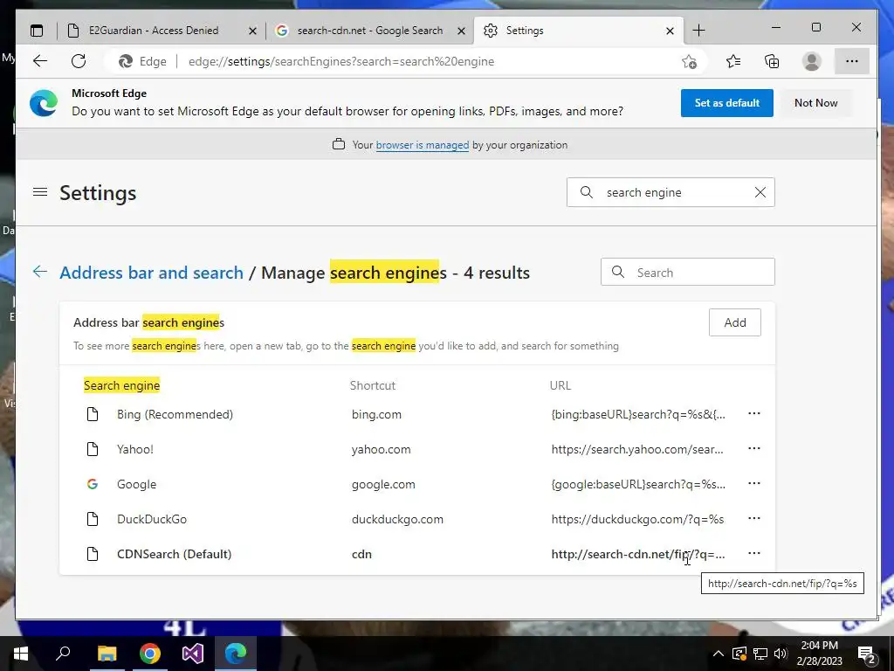Go back using browser back arrow
Screen dimensions: 894x671
tap(40, 61)
